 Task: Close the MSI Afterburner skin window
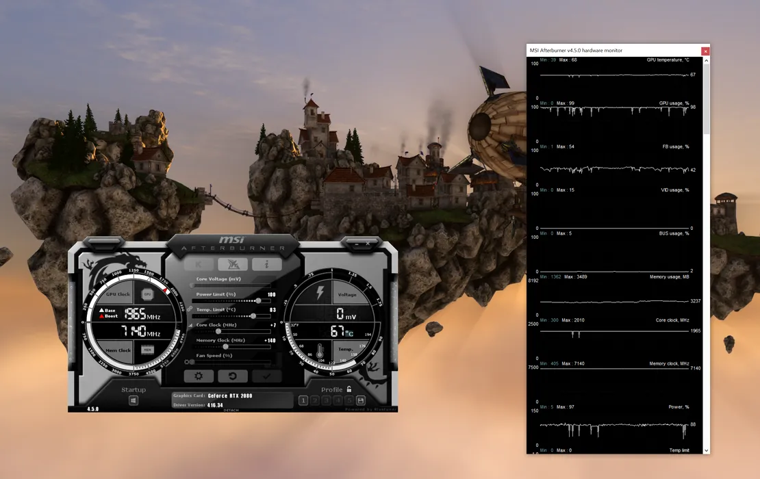click(x=368, y=244)
